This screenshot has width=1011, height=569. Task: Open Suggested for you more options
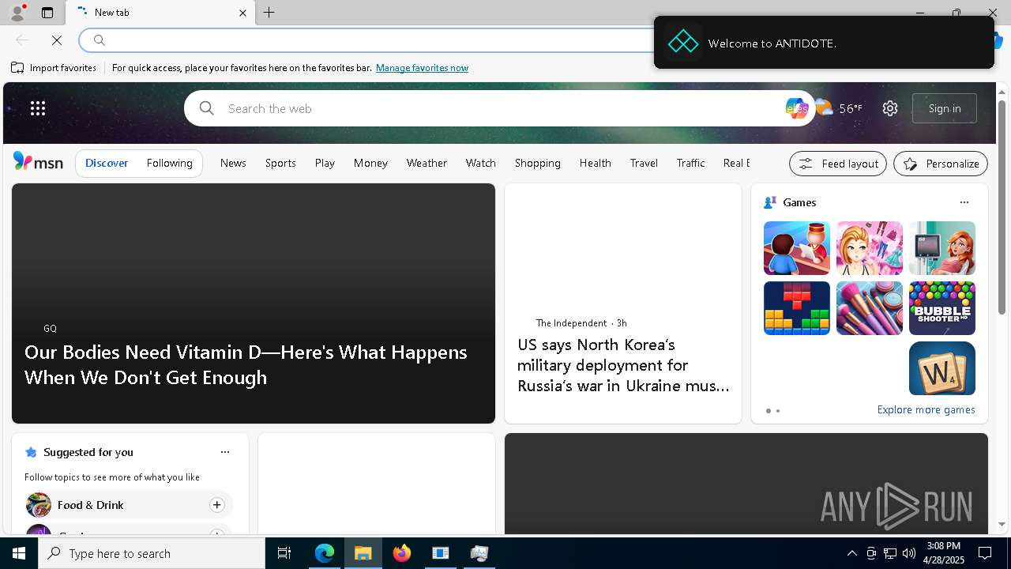click(x=225, y=452)
